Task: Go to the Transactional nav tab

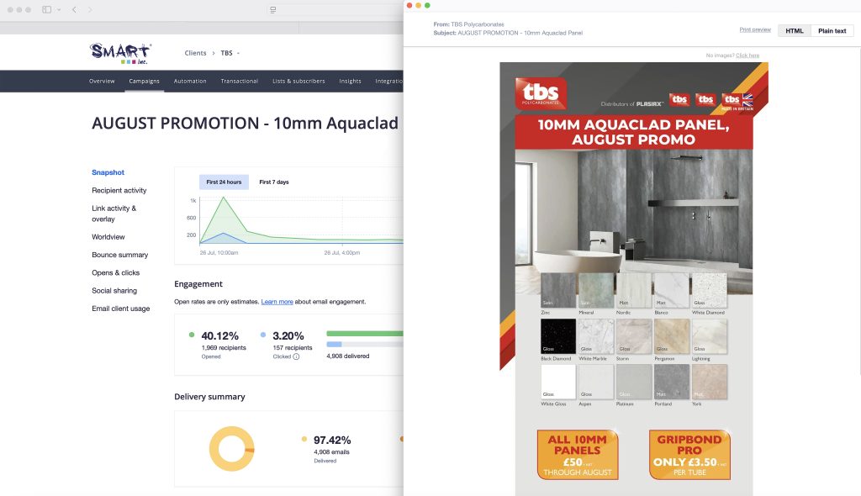Action: pos(240,82)
